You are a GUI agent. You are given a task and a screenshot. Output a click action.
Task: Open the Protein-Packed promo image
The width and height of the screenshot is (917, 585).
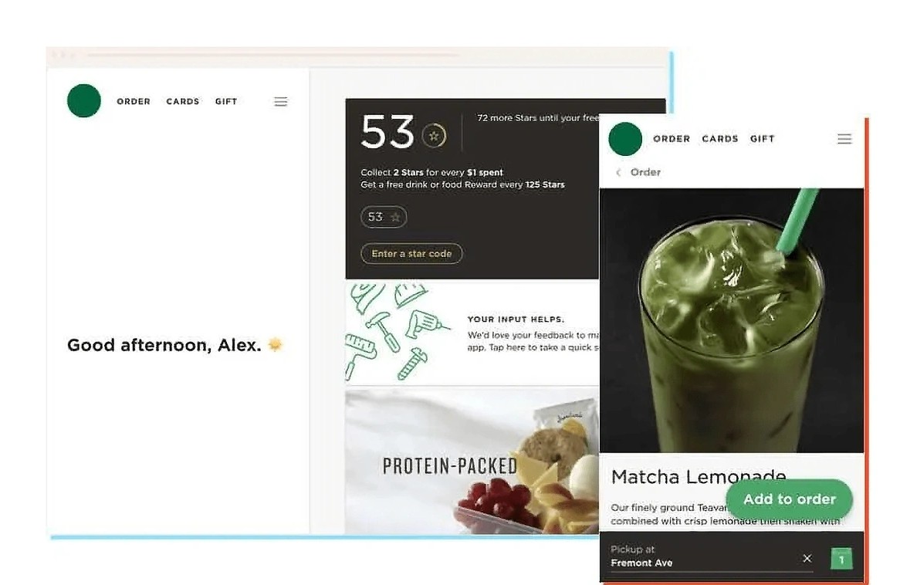pos(472,462)
